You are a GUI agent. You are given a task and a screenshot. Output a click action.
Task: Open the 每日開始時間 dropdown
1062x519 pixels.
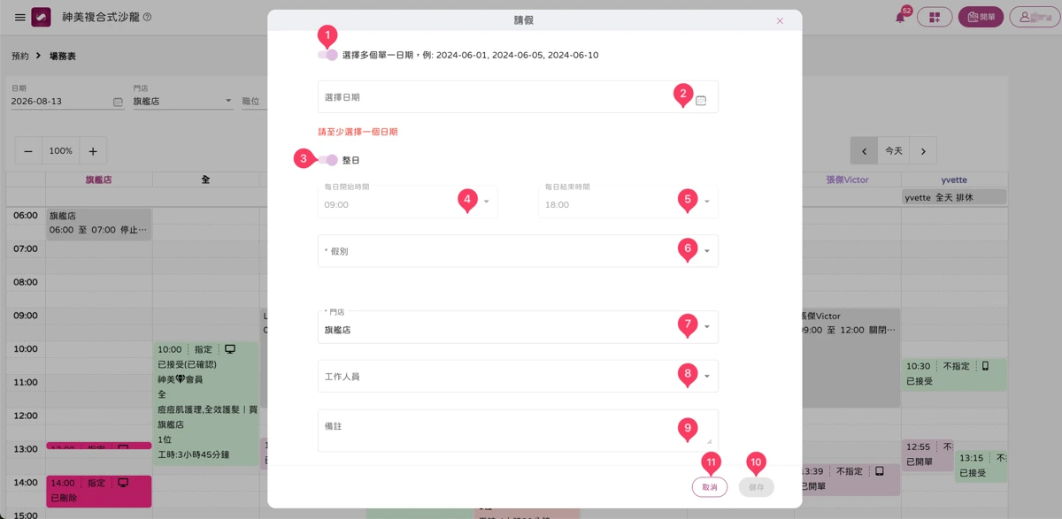click(407, 202)
